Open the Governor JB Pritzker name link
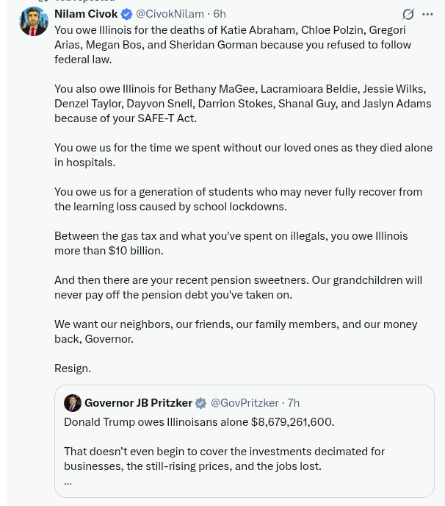 (138, 402)
